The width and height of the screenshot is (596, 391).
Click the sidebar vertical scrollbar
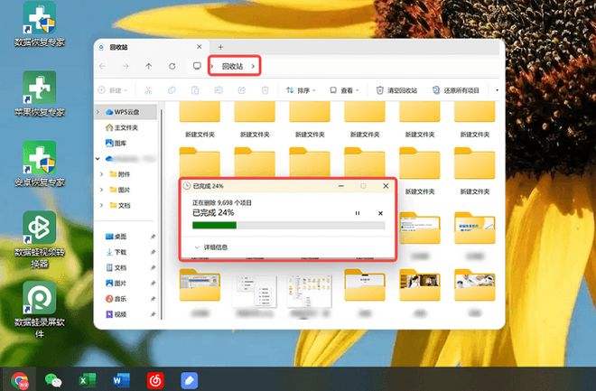[162, 213]
